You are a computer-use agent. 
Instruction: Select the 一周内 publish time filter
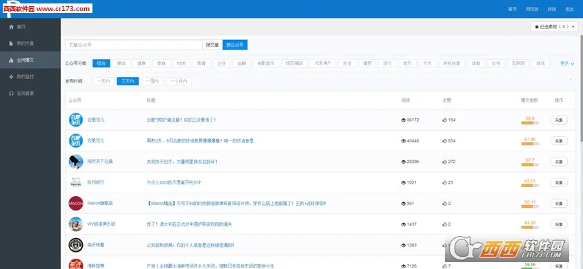pyautogui.click(x=152, y=81)
